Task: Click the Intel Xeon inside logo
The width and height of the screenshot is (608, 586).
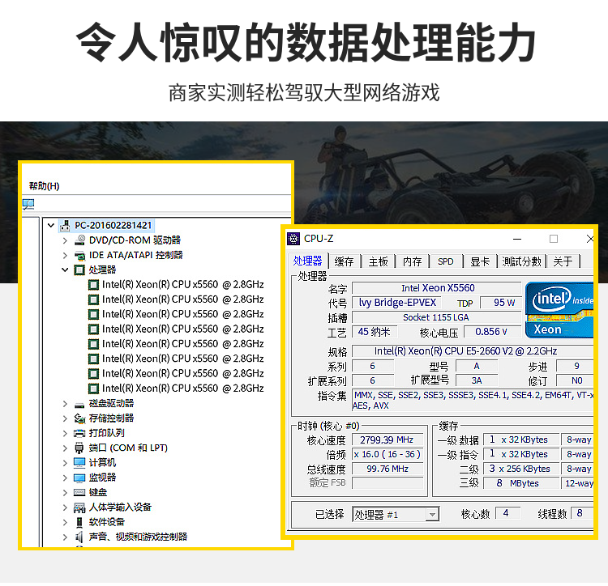Action: click(559, 310)
